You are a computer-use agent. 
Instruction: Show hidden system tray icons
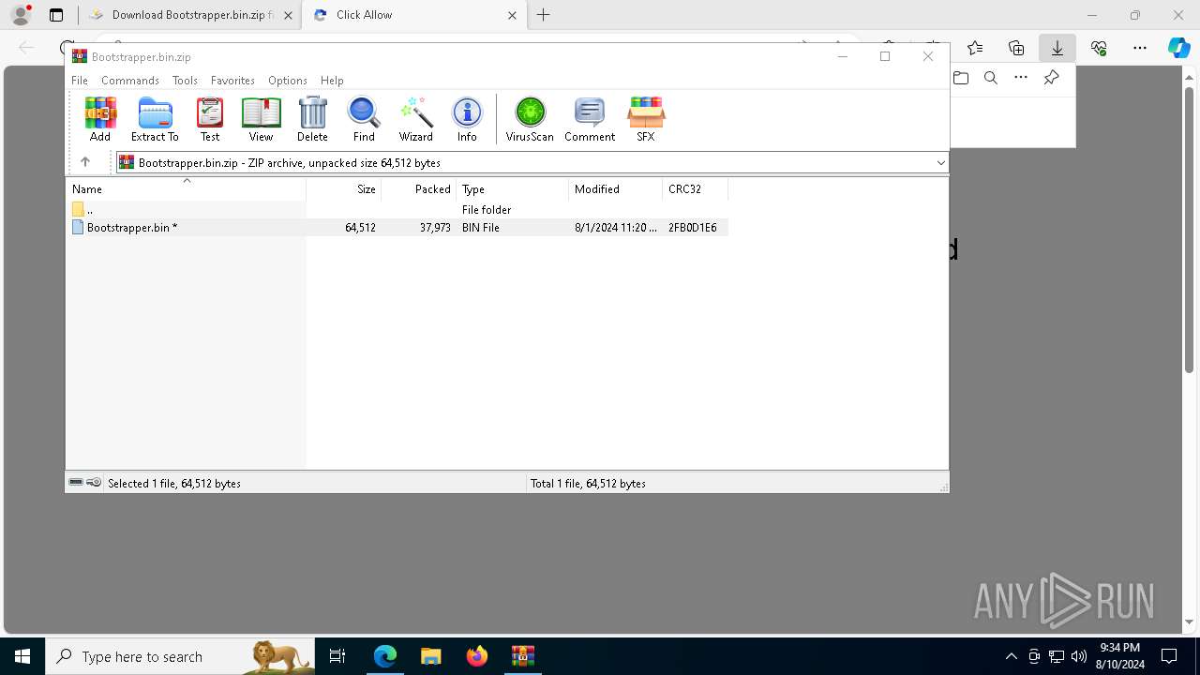(1011, 656)
